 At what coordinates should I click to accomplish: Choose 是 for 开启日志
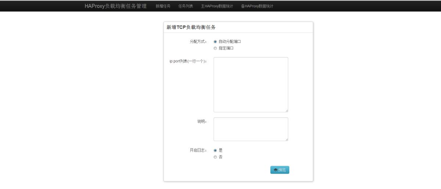(x=215, y=150)
